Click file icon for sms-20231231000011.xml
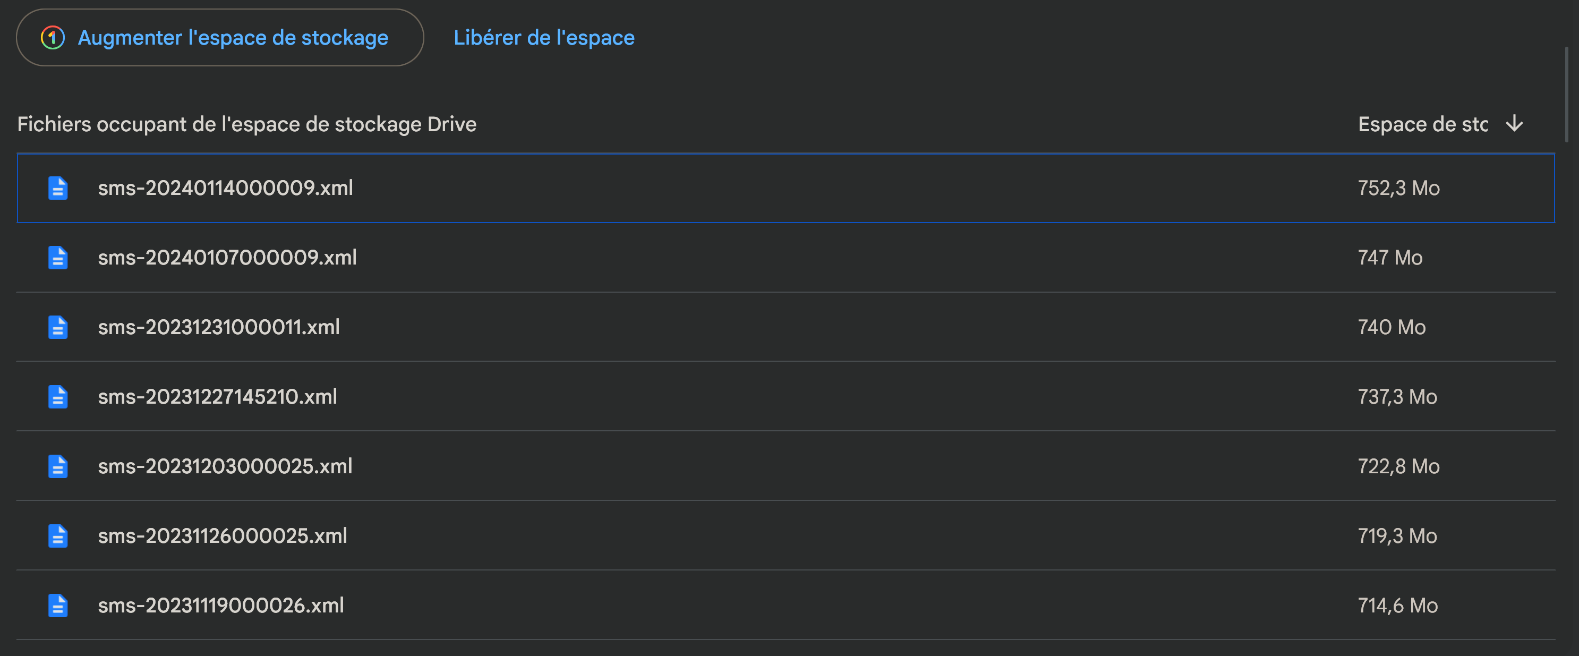 [x=57, y=327]
